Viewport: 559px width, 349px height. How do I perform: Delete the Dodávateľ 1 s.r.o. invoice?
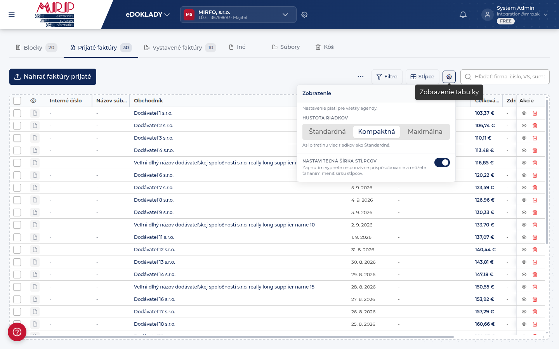[535, 113]
